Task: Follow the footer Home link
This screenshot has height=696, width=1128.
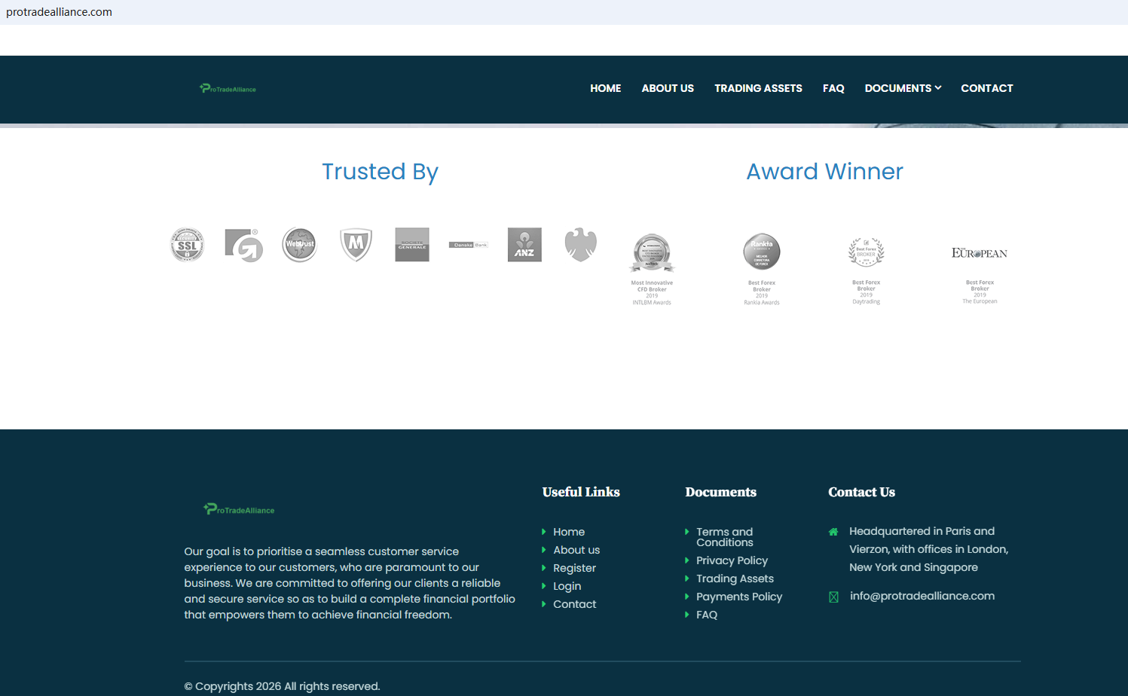Action: [x=569, y=532]
